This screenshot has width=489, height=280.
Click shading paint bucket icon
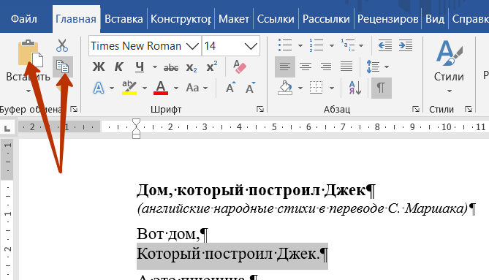coord(285,88)
